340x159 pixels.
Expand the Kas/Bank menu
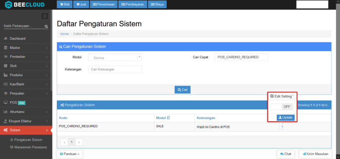coord(26,84)
